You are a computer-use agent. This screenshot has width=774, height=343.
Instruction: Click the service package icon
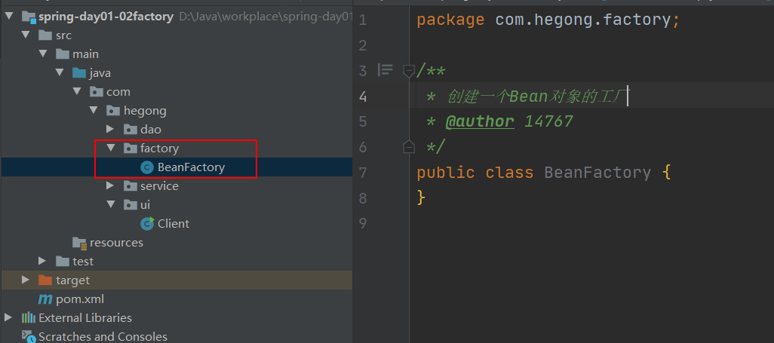pyautogui.click(x=131, y=186)
